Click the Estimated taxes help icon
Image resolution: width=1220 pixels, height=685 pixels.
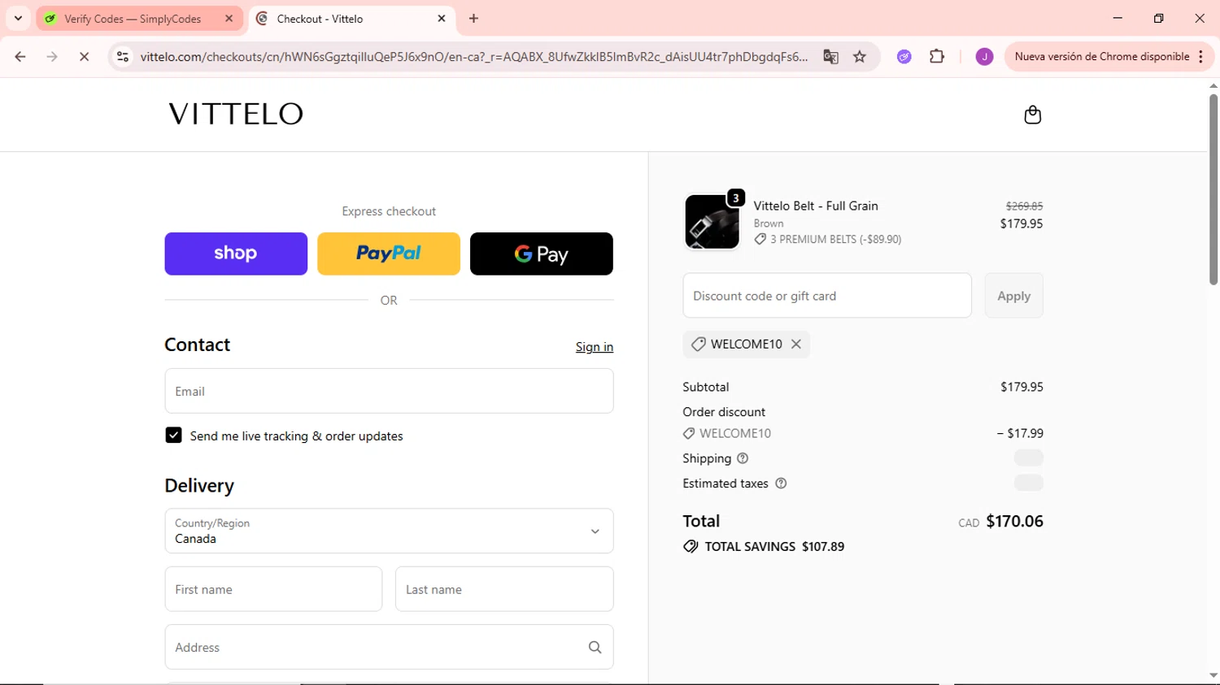[781, 483]
